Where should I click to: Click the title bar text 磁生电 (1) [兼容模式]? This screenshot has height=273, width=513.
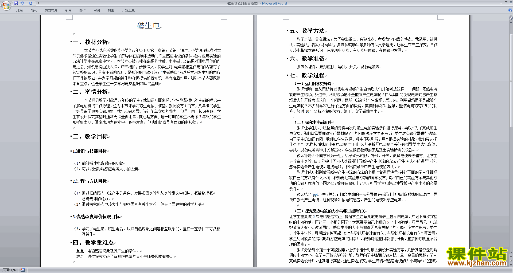(x=243, y=3)
